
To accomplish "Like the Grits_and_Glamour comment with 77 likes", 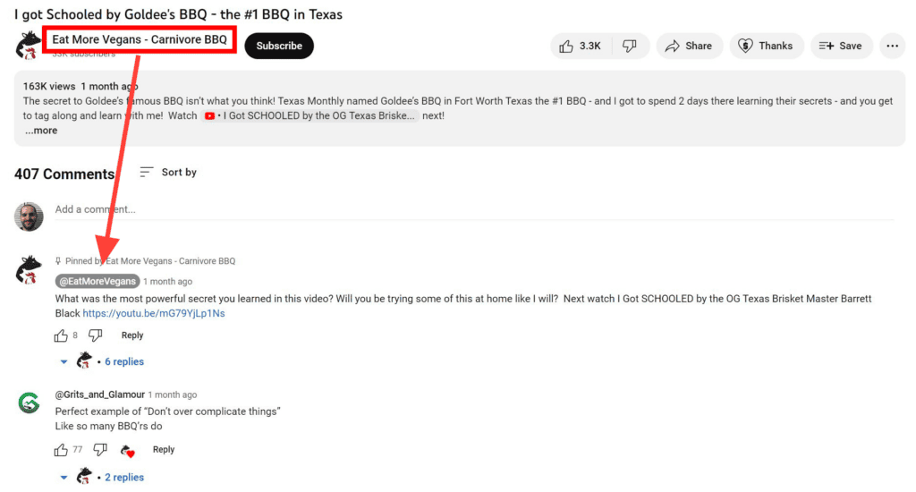I will (x=61, y=450).
